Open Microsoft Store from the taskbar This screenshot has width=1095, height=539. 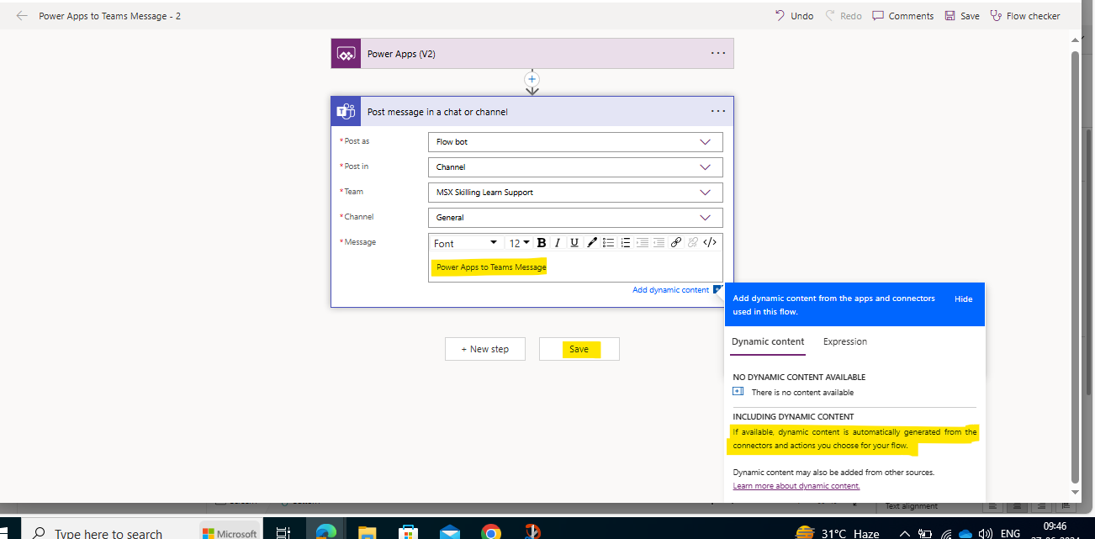[409, 533]
